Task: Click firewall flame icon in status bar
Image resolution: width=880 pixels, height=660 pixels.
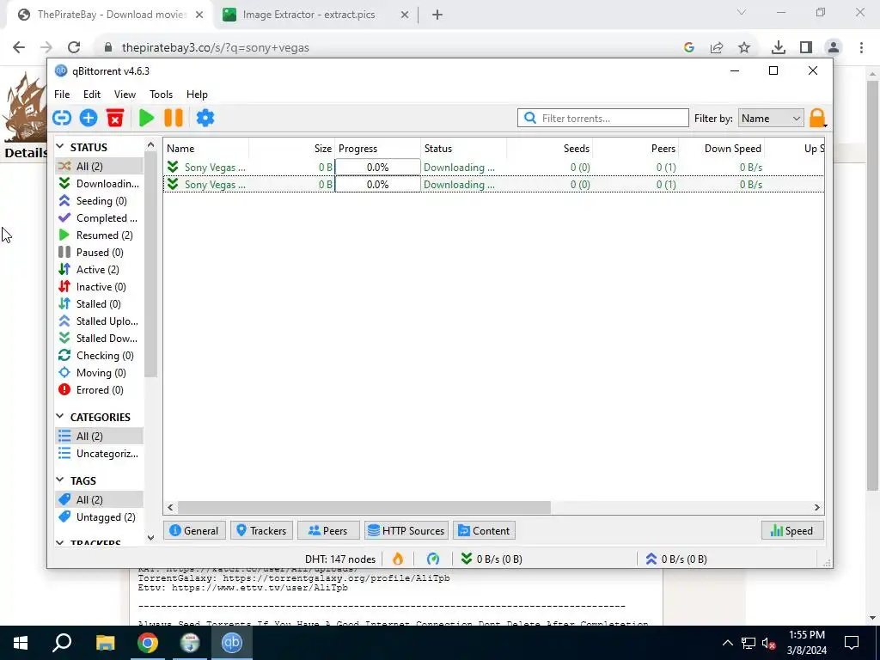Action: pos(398,559)
